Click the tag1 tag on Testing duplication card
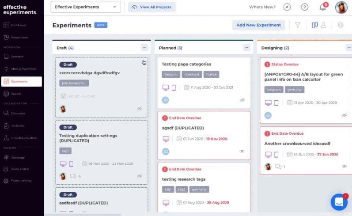 click(x=65, y=151)
